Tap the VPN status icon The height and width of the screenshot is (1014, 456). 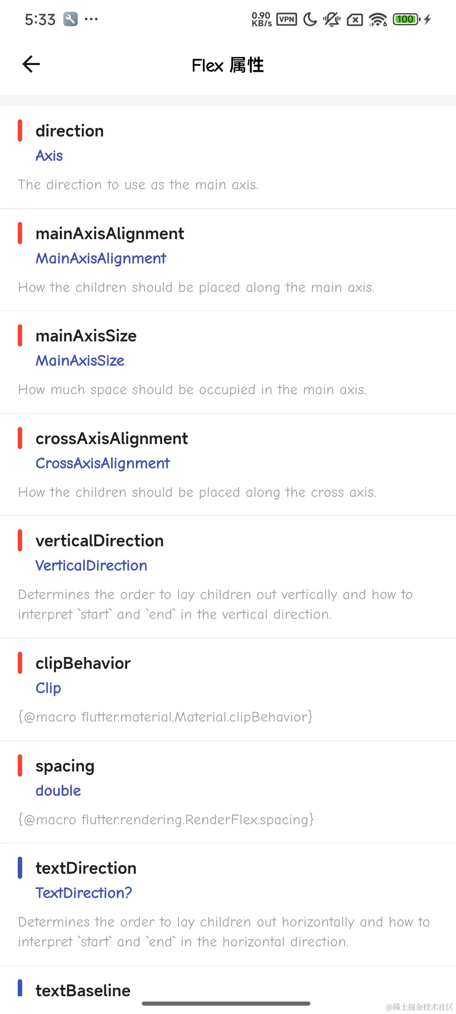[287, 19]
